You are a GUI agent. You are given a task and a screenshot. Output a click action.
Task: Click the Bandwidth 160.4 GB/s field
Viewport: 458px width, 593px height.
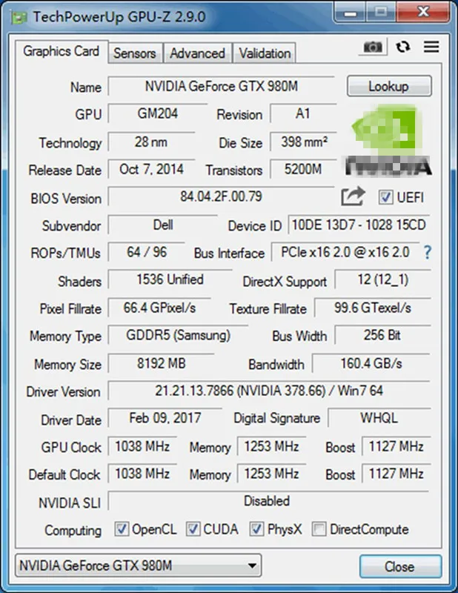(x=371, y=363)
